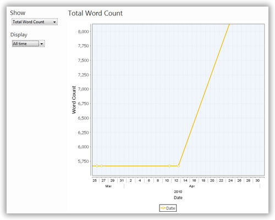
Task: Click the Apr month label
Action: coord(192,186)
